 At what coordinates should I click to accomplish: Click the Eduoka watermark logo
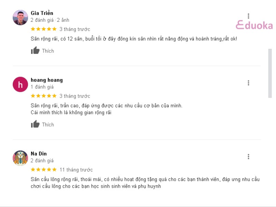coord(254,25)
